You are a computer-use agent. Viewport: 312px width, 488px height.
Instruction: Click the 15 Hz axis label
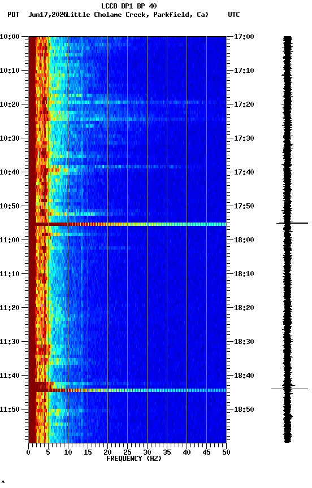pos(88,452)
